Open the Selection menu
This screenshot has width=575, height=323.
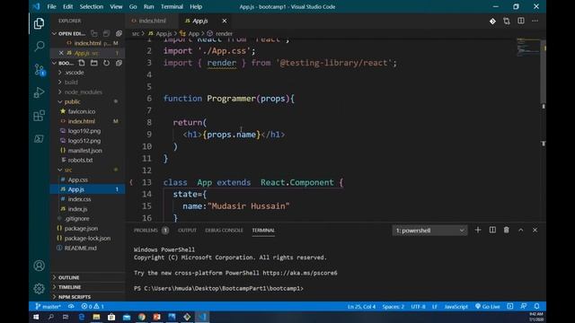(x=92, y=6)
